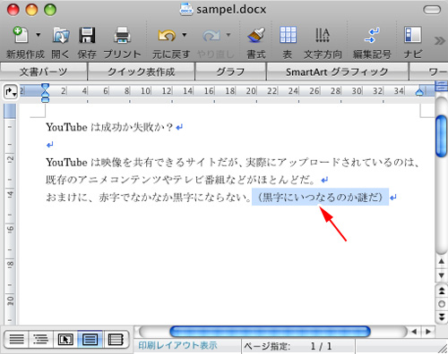Click the first line indent marker on ruler
Image resolution: width=448 pixels, height=354 pixels.
click(x=45, y=87)
